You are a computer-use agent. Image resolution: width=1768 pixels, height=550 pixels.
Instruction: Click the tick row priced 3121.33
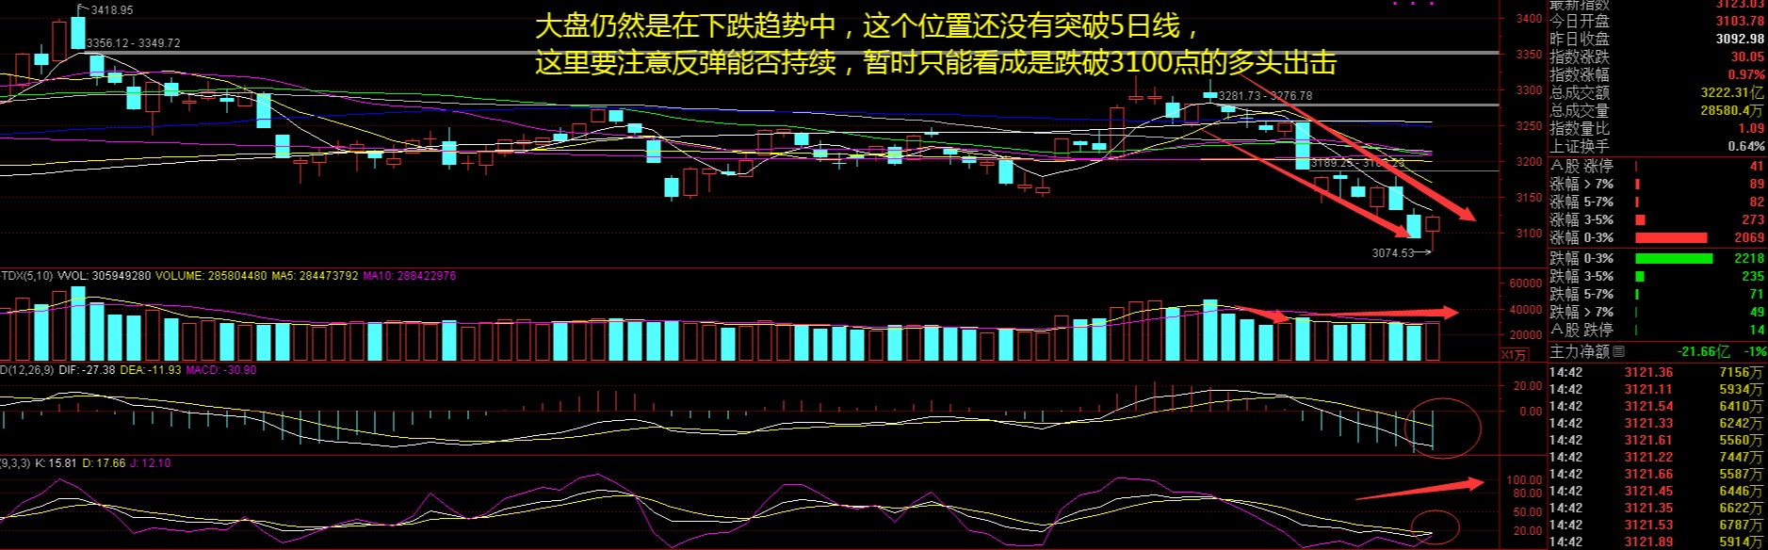click(1658, 424)
